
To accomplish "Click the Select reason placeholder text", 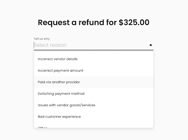I will (x=50, y=45).
